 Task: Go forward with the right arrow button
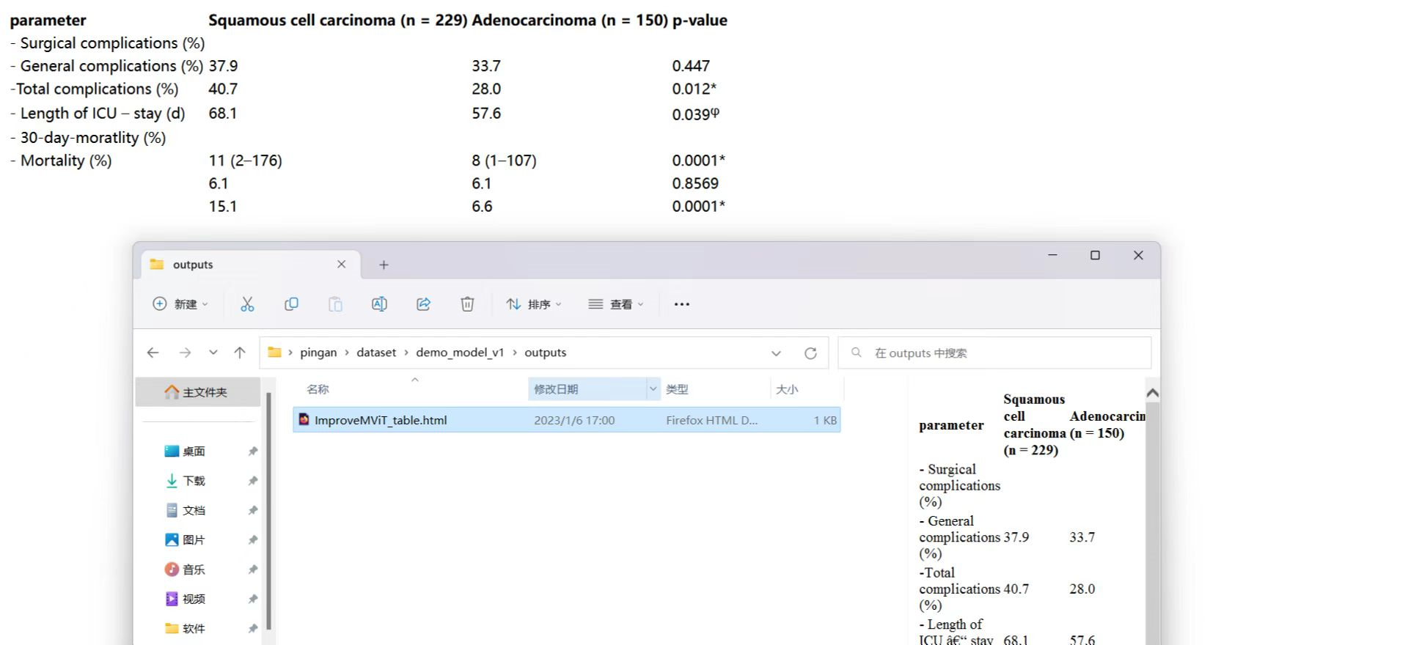pos(185,353)
